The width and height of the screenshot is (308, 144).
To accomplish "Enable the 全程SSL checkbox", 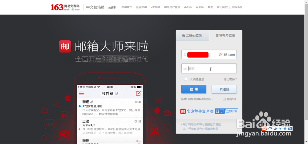I will pos(224,99).
